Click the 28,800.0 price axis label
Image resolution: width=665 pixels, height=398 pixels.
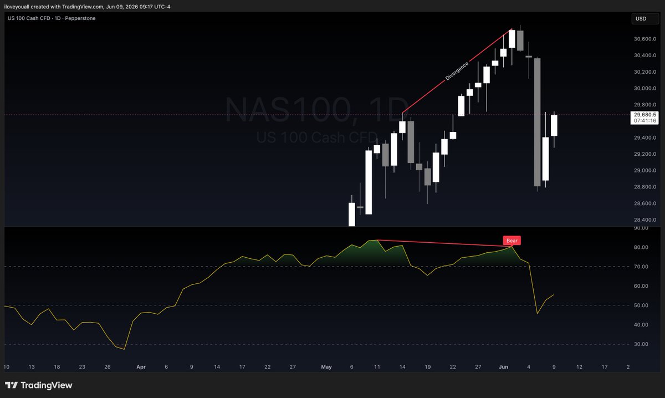click(645, 187)
